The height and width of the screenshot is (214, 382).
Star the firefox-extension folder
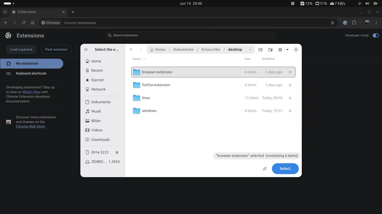(290, 85)
